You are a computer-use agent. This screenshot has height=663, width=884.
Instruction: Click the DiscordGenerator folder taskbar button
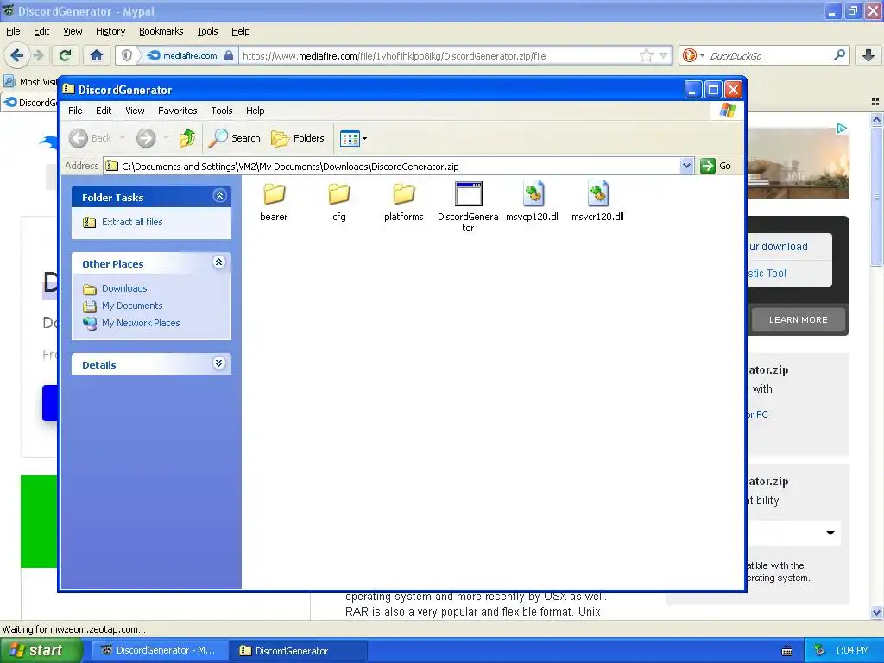(x=298, y=651)
